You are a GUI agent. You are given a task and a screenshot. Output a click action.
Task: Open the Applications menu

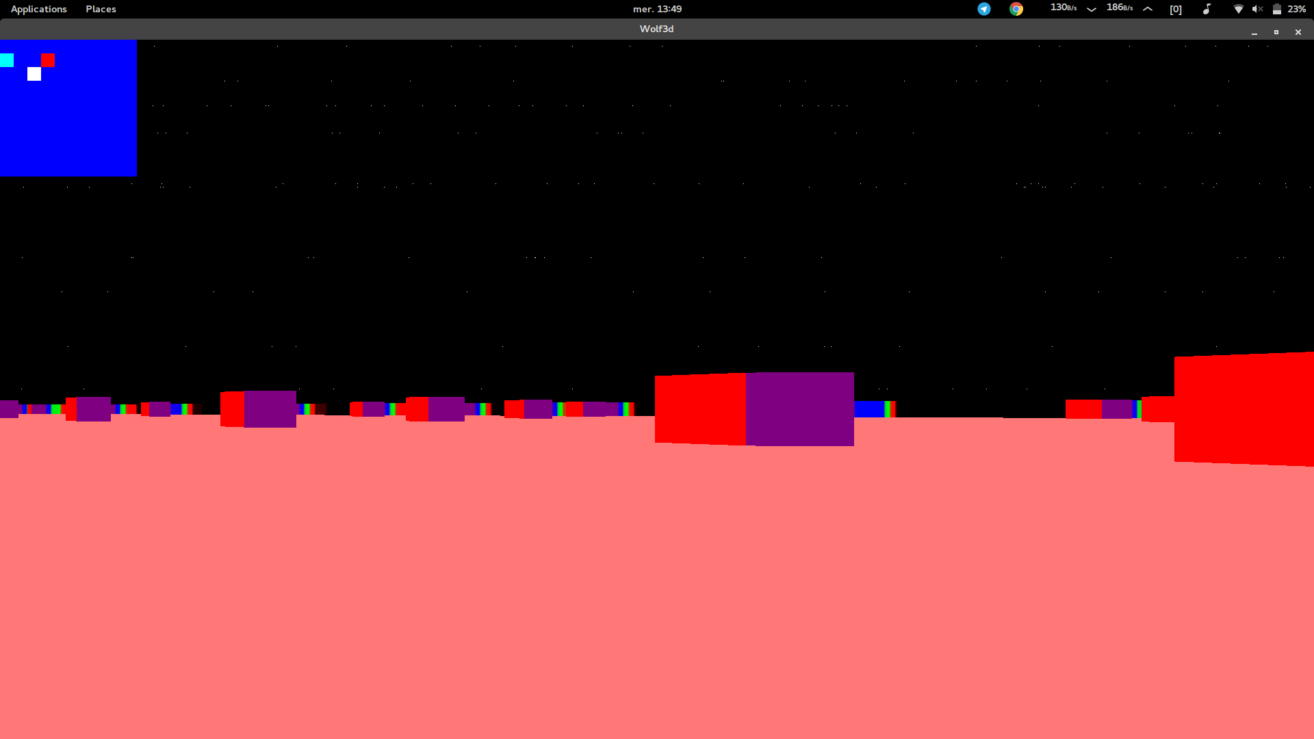click(39, 9)
